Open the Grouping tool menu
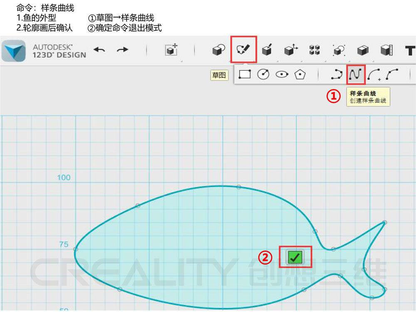Viewport: 416px width, 312px height. pos(339,50)
